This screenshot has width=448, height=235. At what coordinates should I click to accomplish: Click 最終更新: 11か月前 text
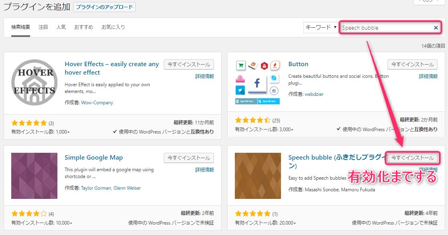pyautogui.click(x=194, y=122)
